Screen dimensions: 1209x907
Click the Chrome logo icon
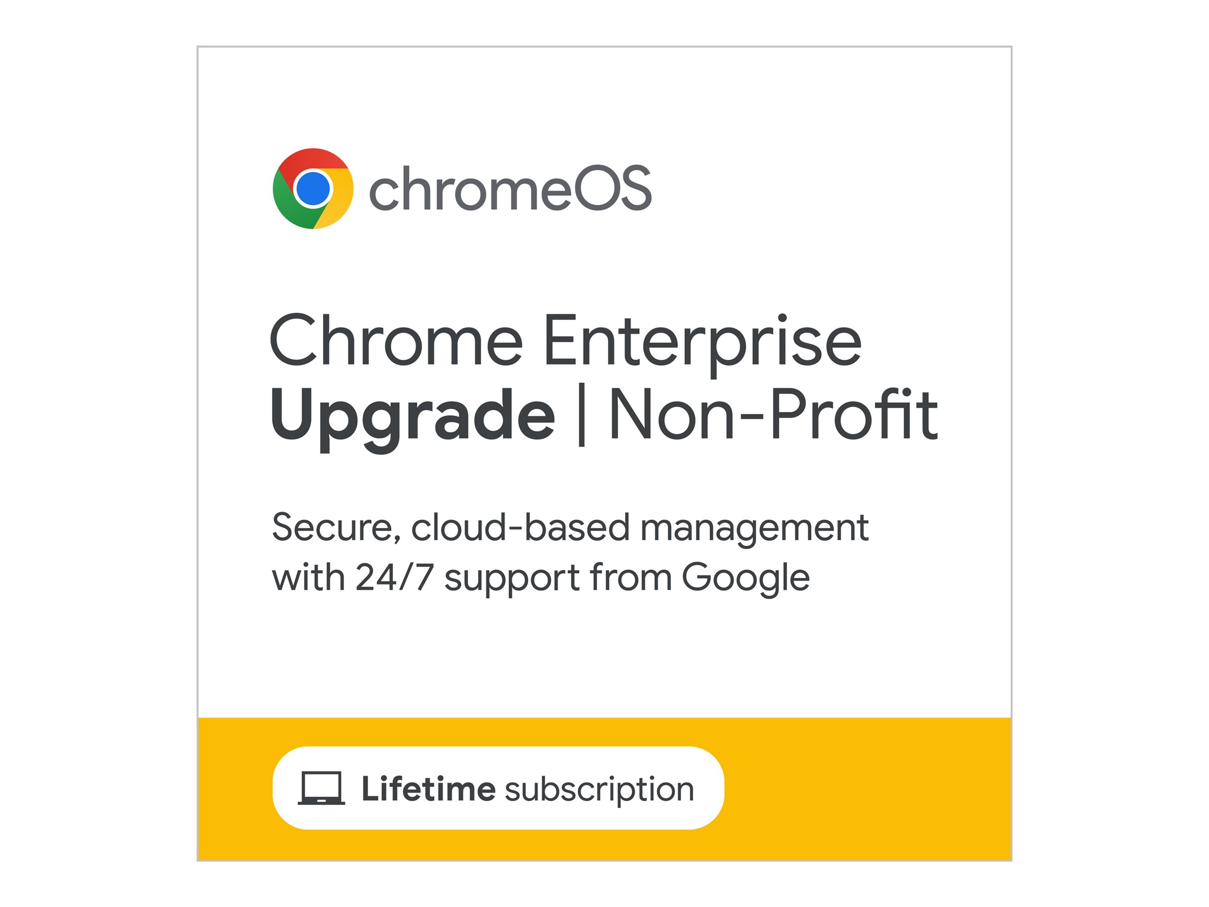[x=313, y=188]
